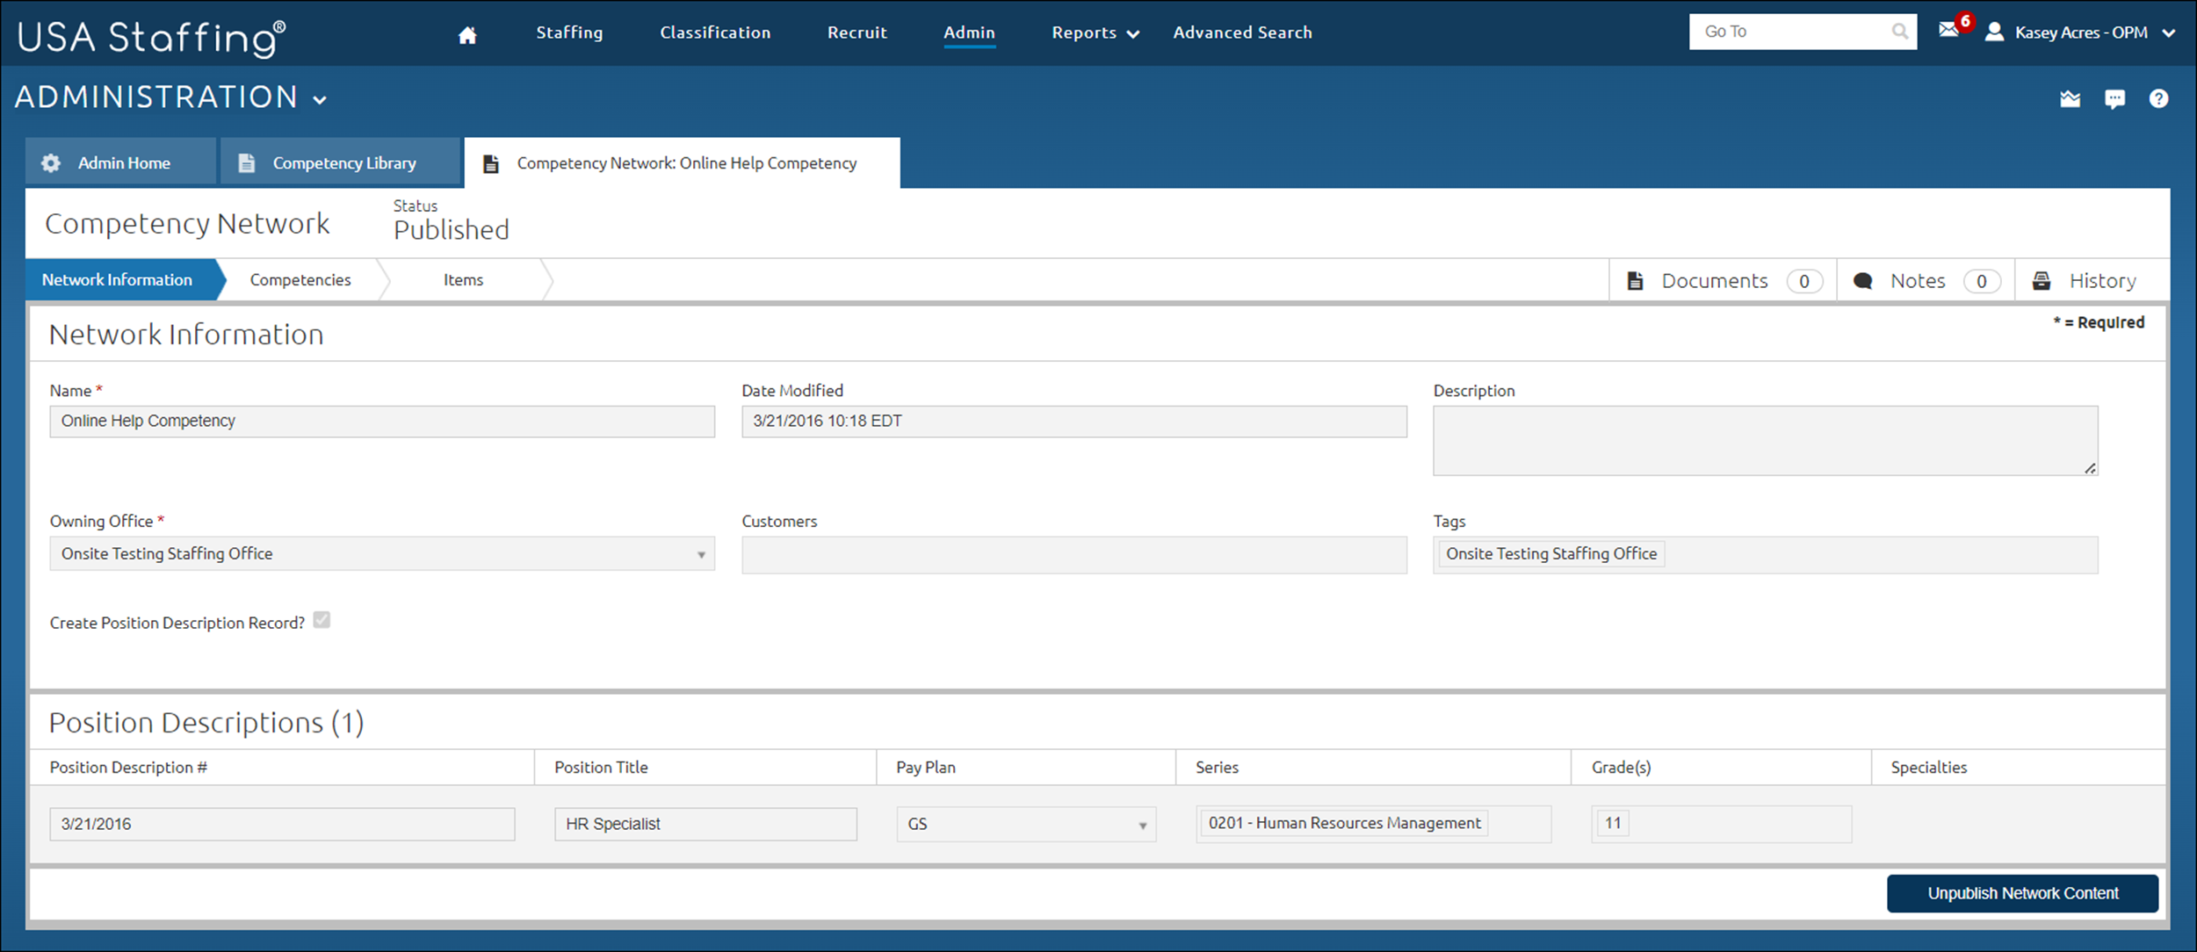The width and height of the screenshot is (2197, 952).
Task: Click the Date Modified field
Action: click(x=1073, y=422)
